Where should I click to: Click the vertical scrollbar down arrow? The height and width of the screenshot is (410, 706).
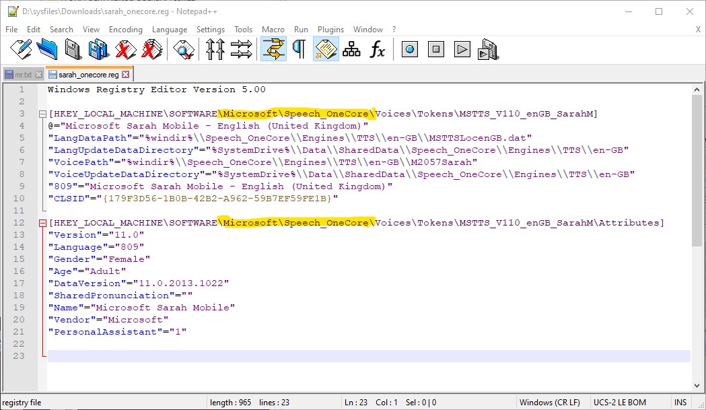coord(697,386)
